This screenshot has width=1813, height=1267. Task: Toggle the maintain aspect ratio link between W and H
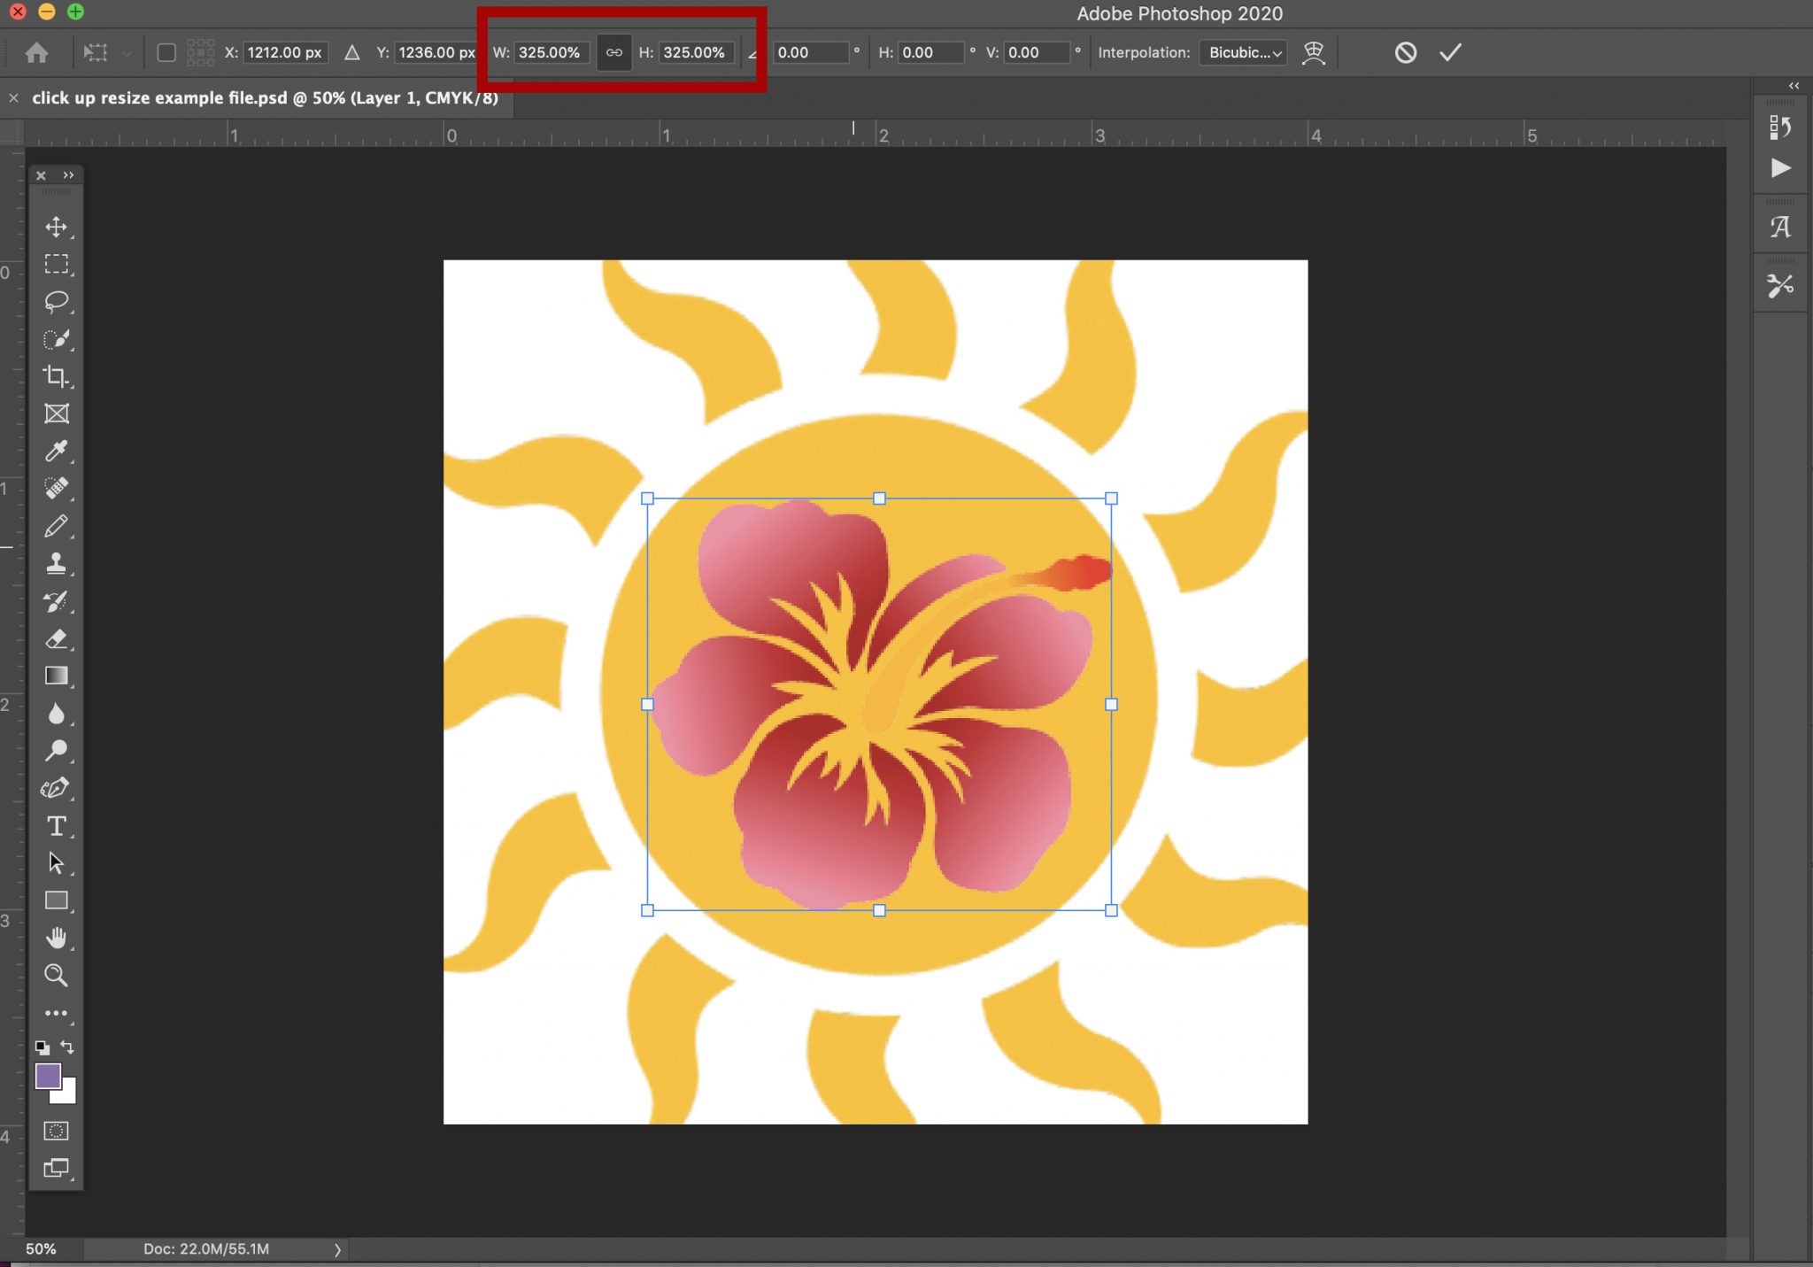coord(613,52)
